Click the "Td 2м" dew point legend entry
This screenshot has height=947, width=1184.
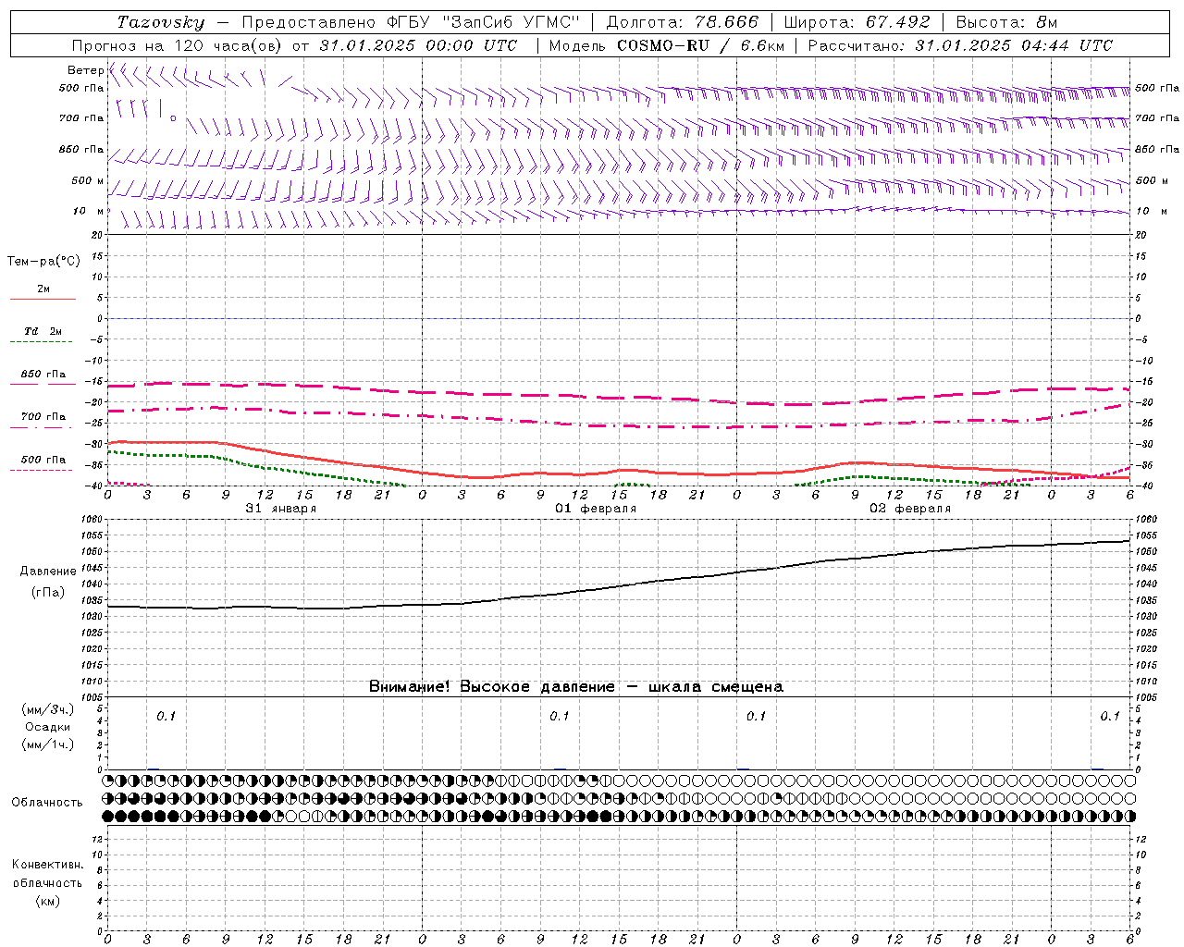tap(43, 331)
